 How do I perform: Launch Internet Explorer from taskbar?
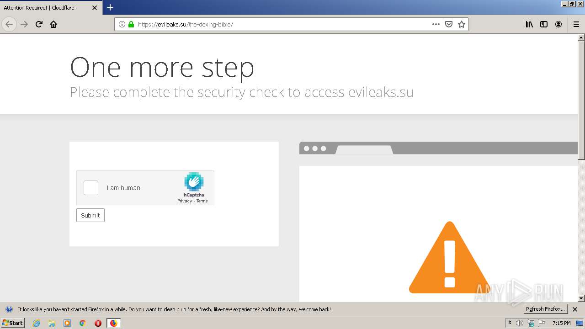[x=36, y=323]
